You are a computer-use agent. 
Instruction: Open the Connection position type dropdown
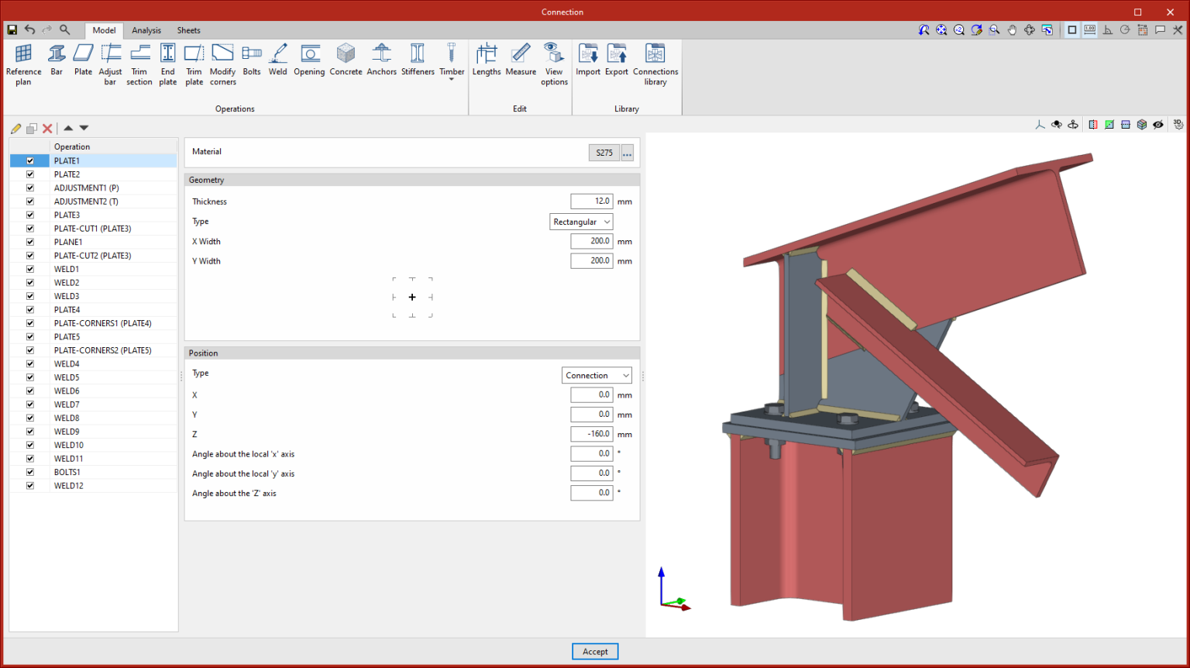point(597,375)
